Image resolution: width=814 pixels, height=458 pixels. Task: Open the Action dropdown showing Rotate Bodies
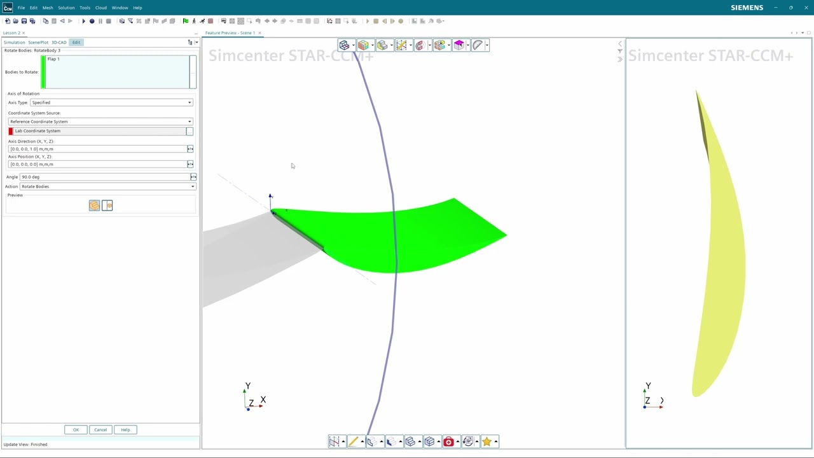(x=107, y=186)
